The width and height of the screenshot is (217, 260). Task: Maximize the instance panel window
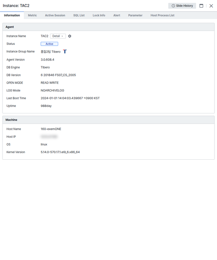click(x=201, y=6)
